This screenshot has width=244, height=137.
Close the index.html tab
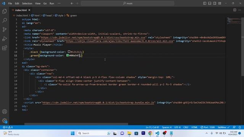pos(29,10)
